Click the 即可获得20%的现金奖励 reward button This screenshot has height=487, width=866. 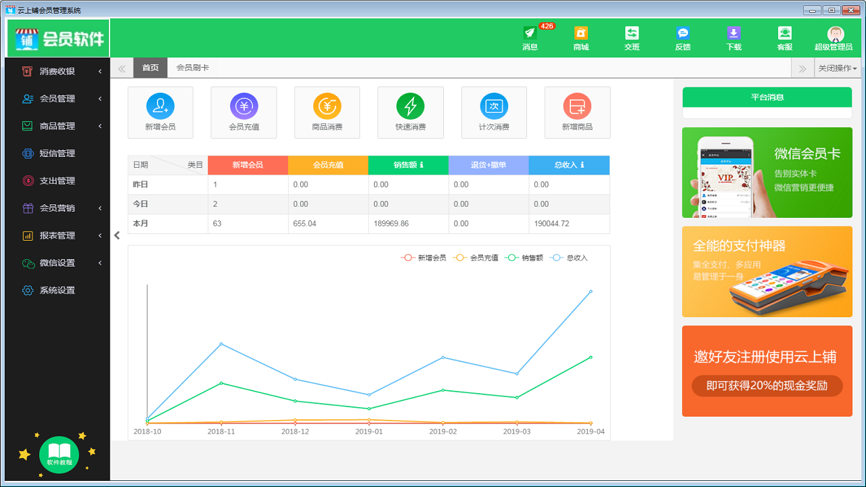(767, 386)
